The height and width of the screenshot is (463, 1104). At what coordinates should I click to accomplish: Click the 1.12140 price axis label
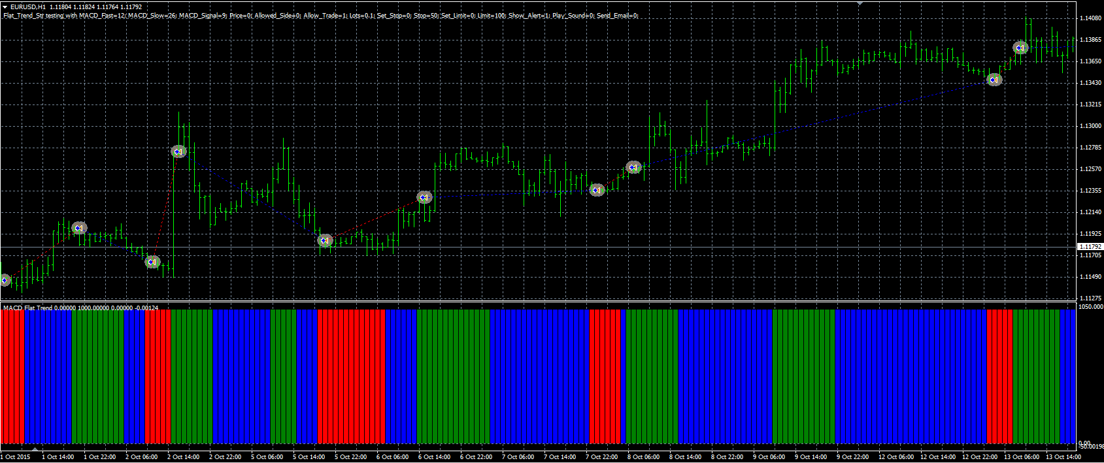(x=1090, y=212)
